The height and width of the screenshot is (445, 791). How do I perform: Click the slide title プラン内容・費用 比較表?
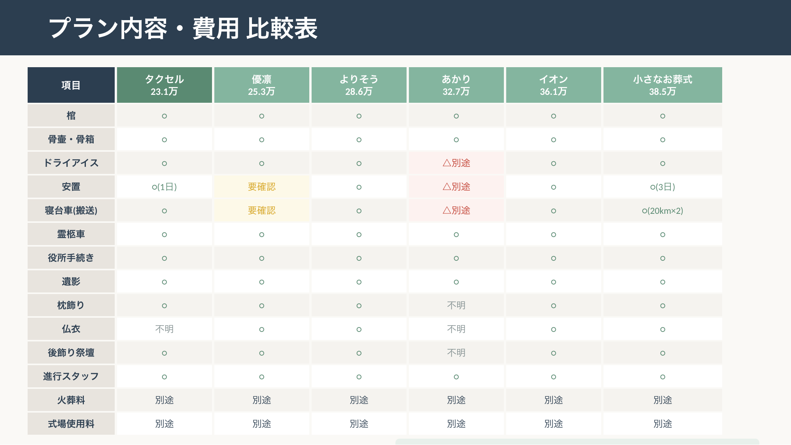pyautogui.click(x=183, y=28)
